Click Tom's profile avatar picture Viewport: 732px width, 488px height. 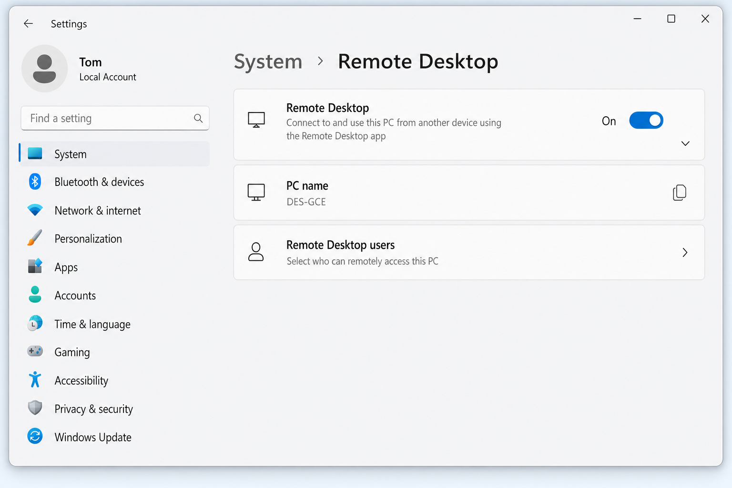tap(44, 69)
